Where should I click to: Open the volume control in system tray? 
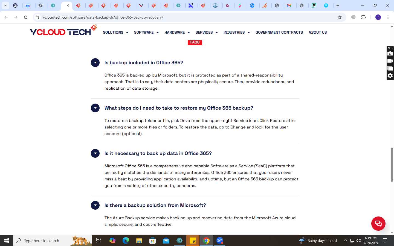(x=359, y=241)
